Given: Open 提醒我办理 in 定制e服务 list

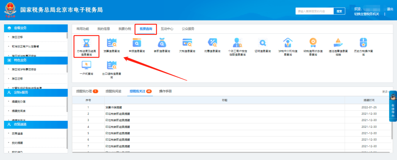Looking at the screenshot, I should [x=18, y=102].
